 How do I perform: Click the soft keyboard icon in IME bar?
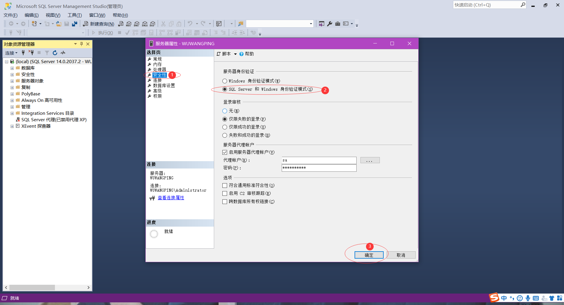point(536,298)
